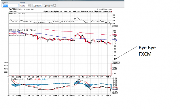Click the 2017 label on the price time axis
The image size is (180, 109).
90,77
